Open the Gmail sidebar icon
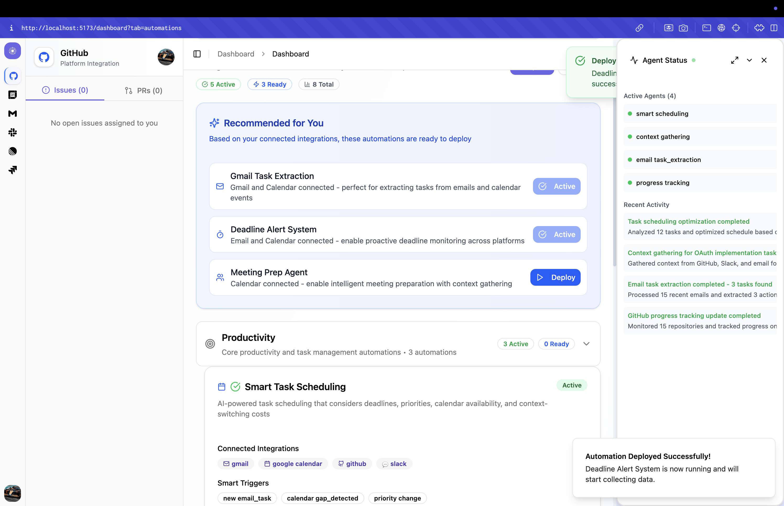The width and height of the screenshot is (784, 506). (13, 114)
